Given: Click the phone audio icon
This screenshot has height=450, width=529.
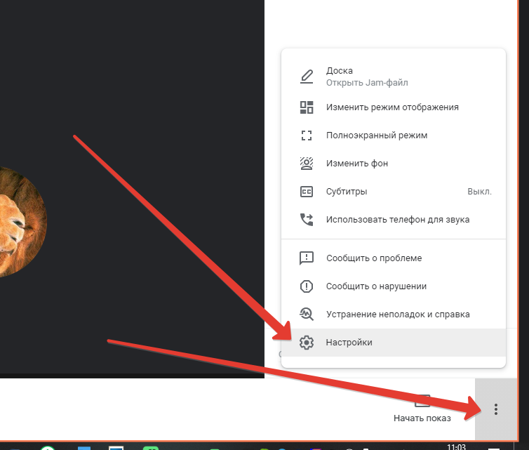Looking at the screenshot, I should pos(307,220).
